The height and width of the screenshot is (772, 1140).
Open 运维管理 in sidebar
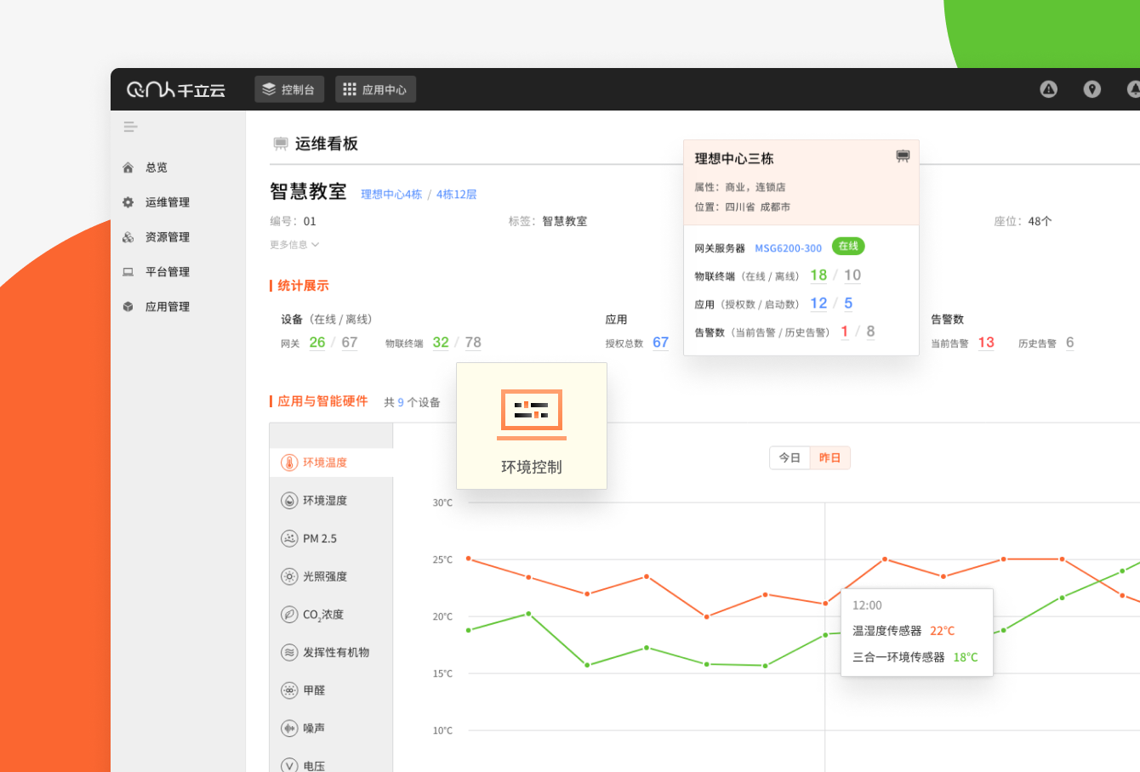(x=167, y=202)
